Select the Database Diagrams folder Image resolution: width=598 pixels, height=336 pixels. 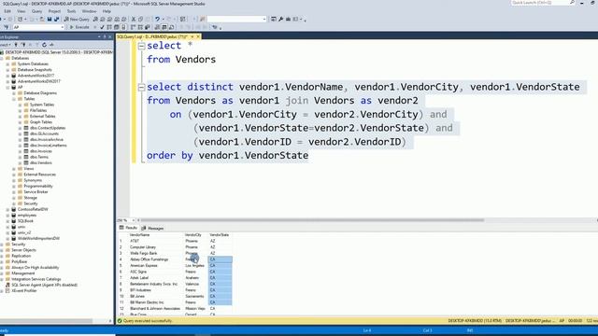(40, 93)
